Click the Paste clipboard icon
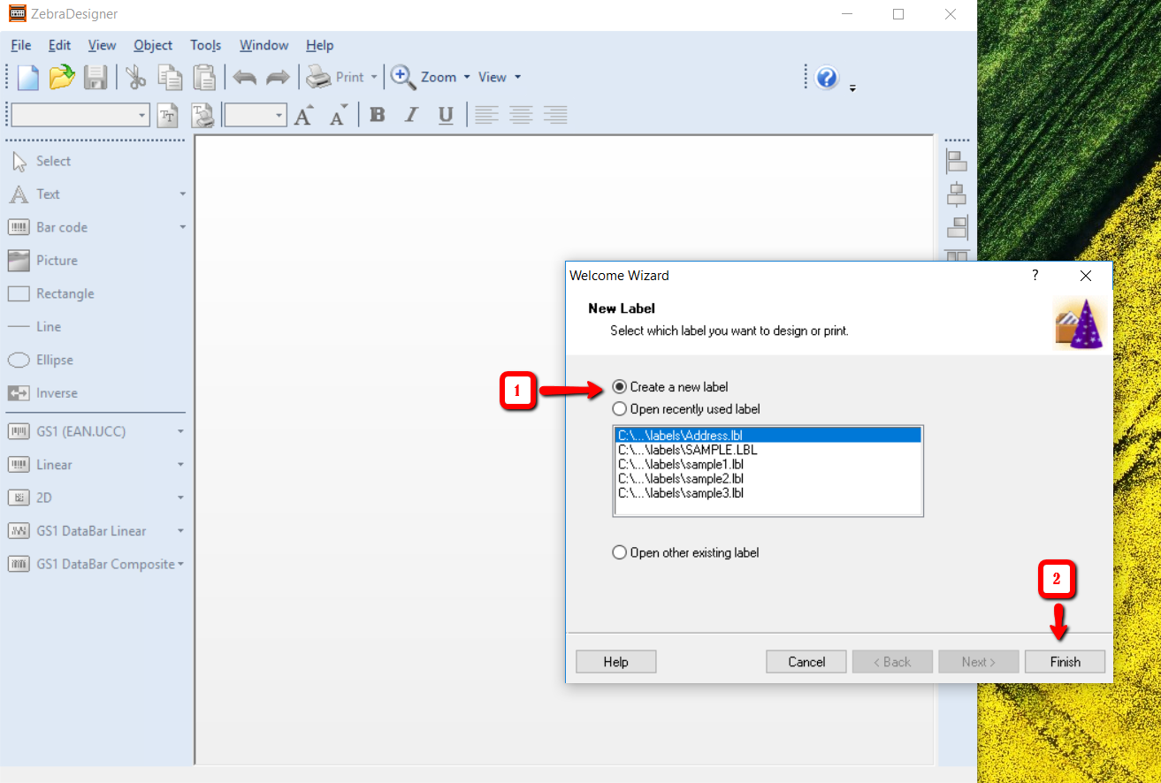Viewport: 1161px width, 783px height. click(204, 78)
